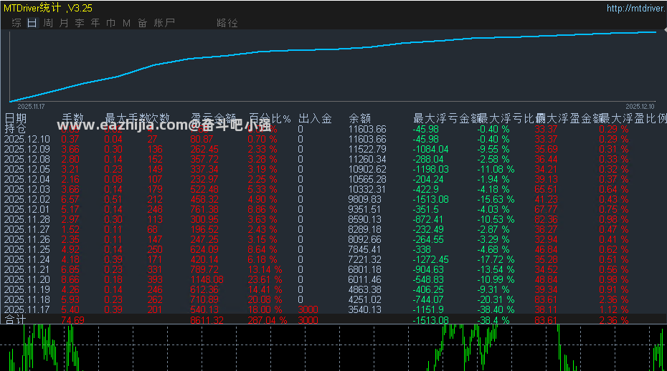Open the 账户 account tab
Image resolution: width=667 pixels, height=371 pixels.
click(x=164, y=23)
